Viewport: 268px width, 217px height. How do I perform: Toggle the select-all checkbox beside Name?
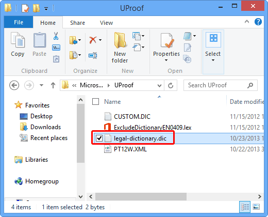pyautogui.click(x=95, y=102)
